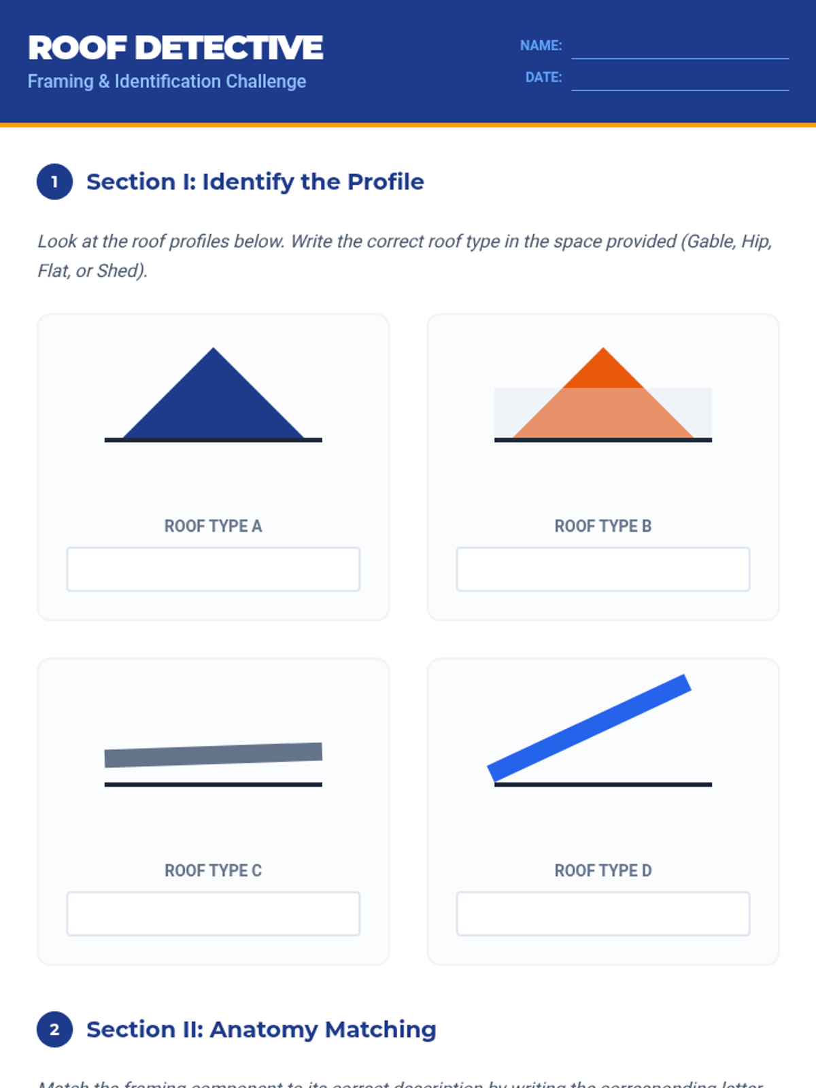Click the Framing & Identification Challenge subtitle
This screenshot has height=1088, width=816.
click(167, 82)
